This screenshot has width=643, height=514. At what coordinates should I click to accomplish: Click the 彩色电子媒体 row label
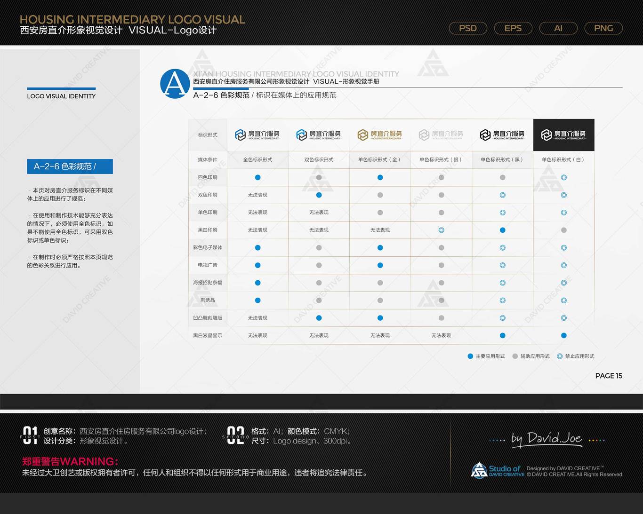208,247
